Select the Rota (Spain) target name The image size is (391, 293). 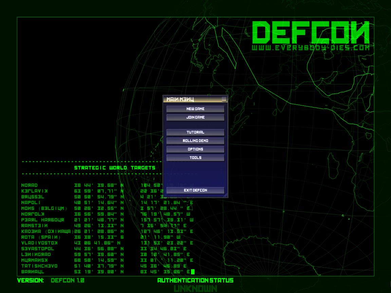point(41,237)
